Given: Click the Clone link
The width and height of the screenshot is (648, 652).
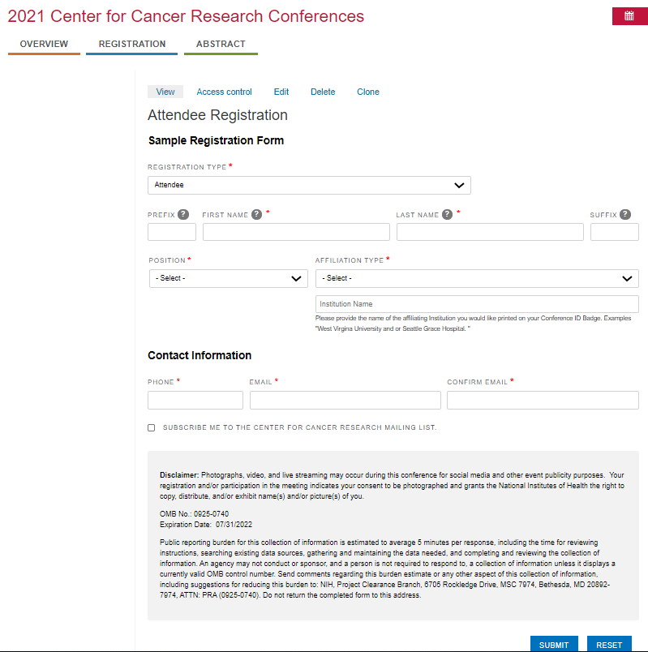Looking at the screenshot, I should pyautogui.click(x=368, y=92).
